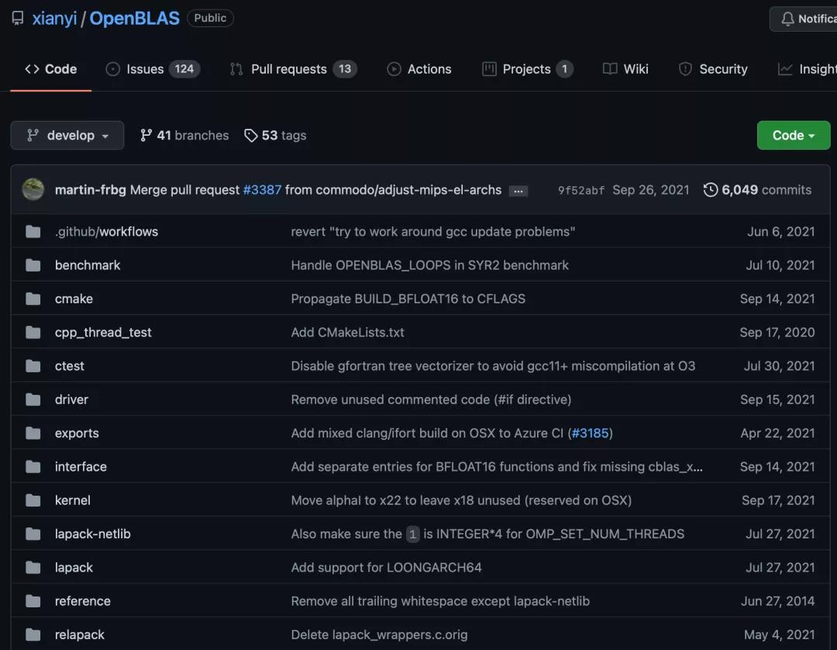Open commit hash 9f52abf
This screenshot has width=837, height=650.
(580, 191)
